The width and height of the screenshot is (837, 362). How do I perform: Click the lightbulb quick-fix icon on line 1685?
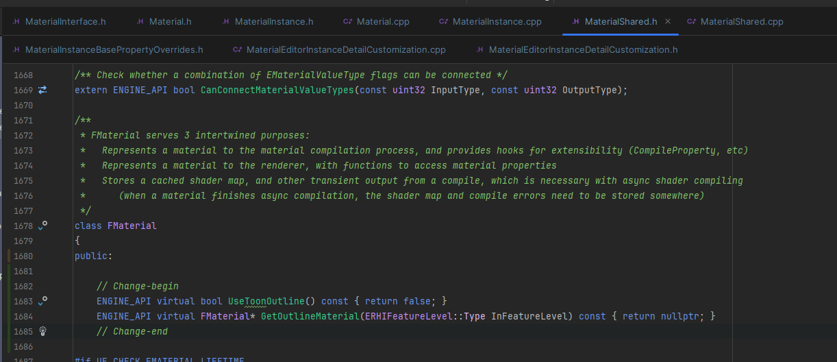pyautogui.click(x=42, y=331)
